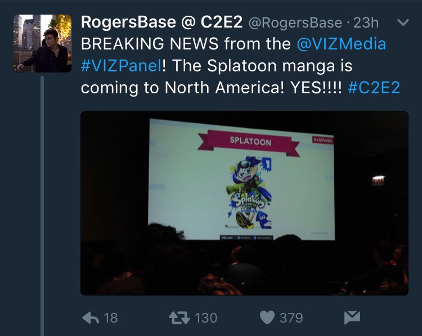The image size is (422, 336).
Task: Click the tweet text body
Action: (240, 66)
